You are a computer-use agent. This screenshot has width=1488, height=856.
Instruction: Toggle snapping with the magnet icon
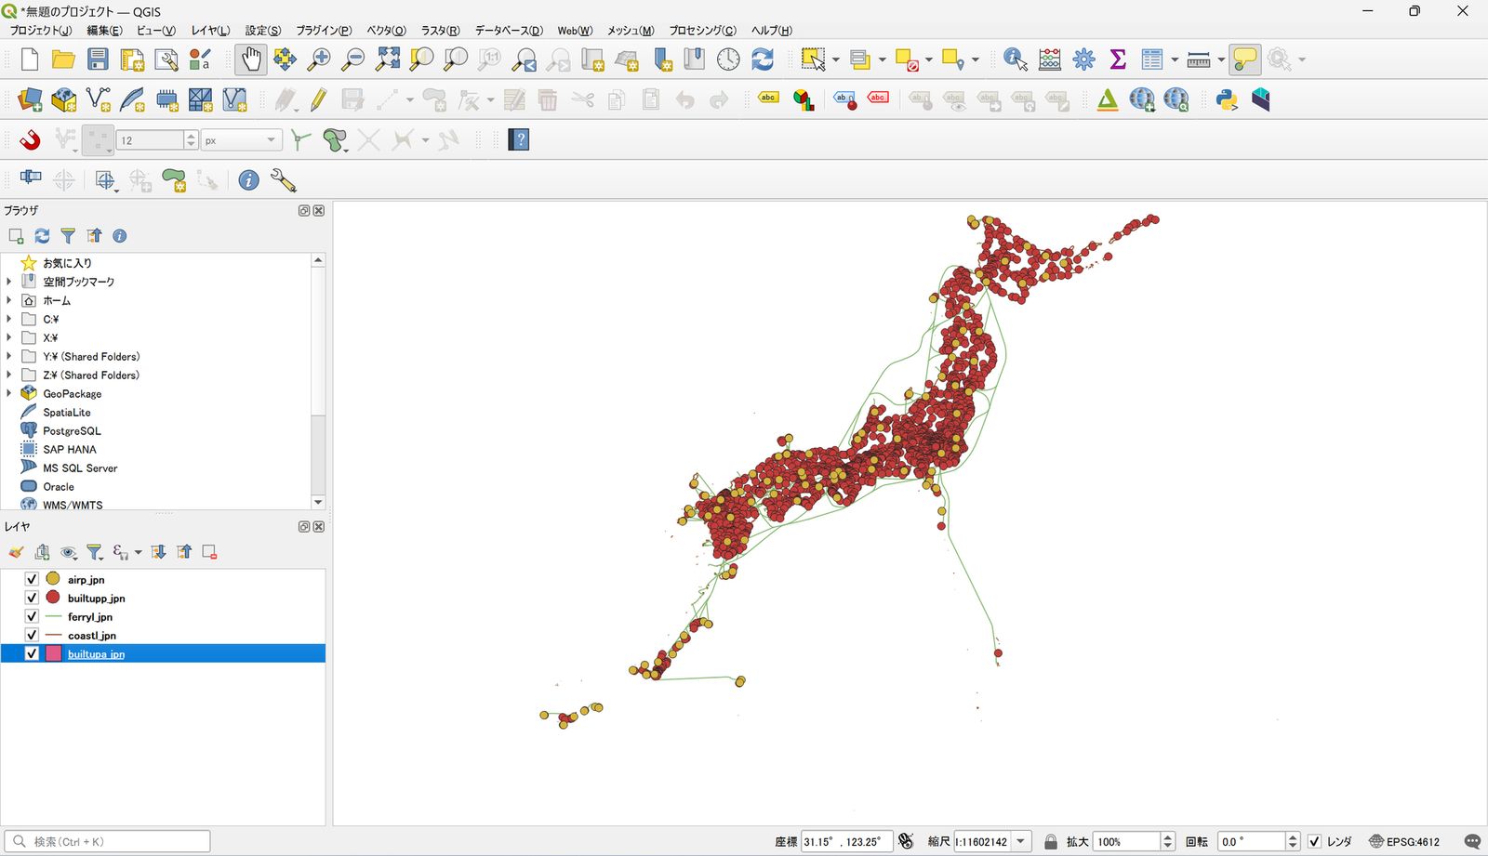(30, 140)
